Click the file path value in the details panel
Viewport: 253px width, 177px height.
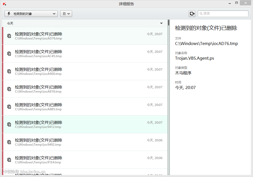(206, 44)
